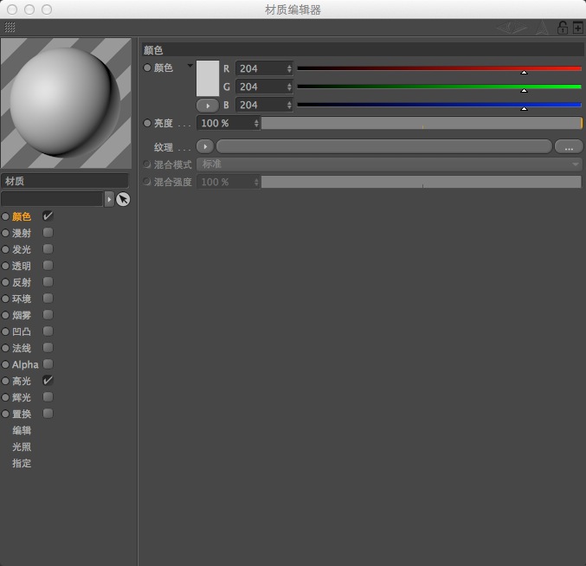Click the R value stepper arrows
This screenshot has height=566, width=586.
click(289, 68)
